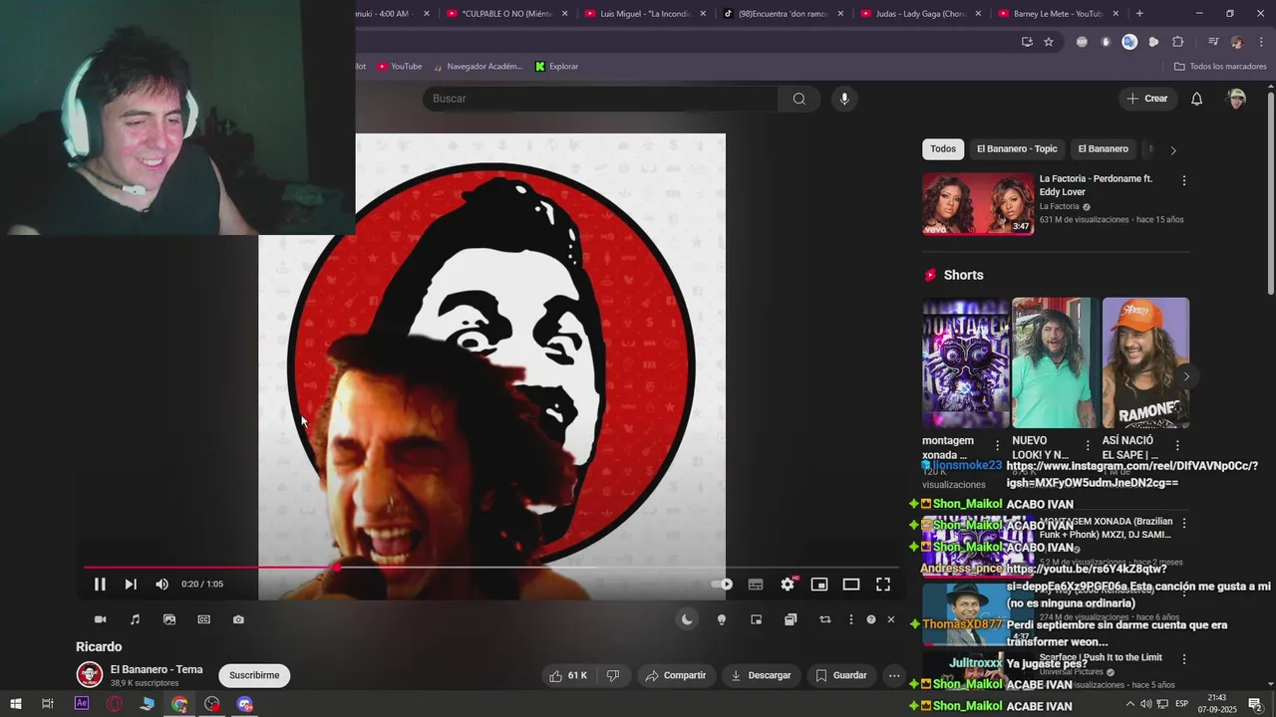Viewport: 1276px width, 717px height.
Task: Toggle the lightbulb cinema mode icon
Action: 722,619
